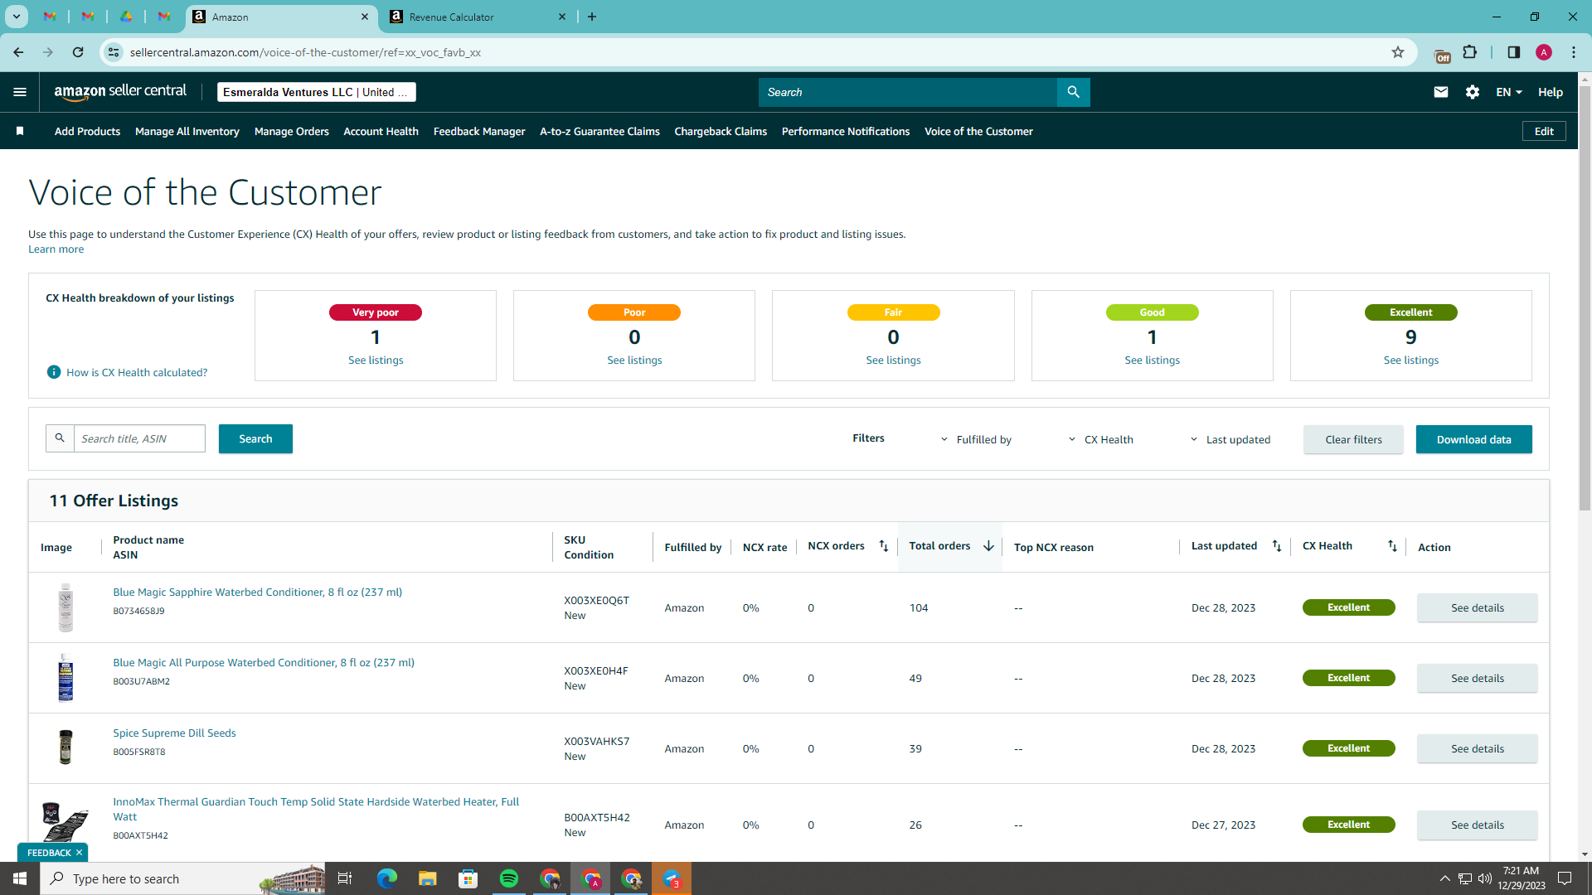See listings under Very poor
This screenshot has width=1592, height=895.
pos(376,360)
